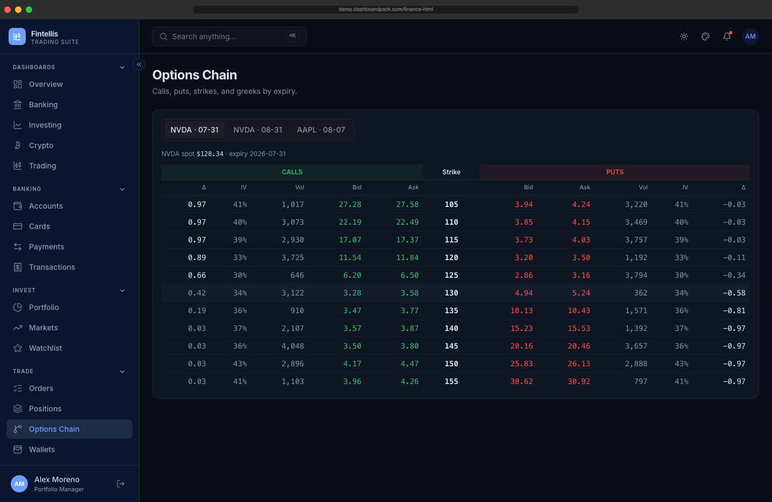772x502 pixels.
Task: Click call delta 0.66
Action: pos(197,275)
